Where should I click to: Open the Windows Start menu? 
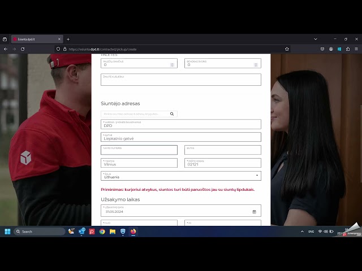7,231
